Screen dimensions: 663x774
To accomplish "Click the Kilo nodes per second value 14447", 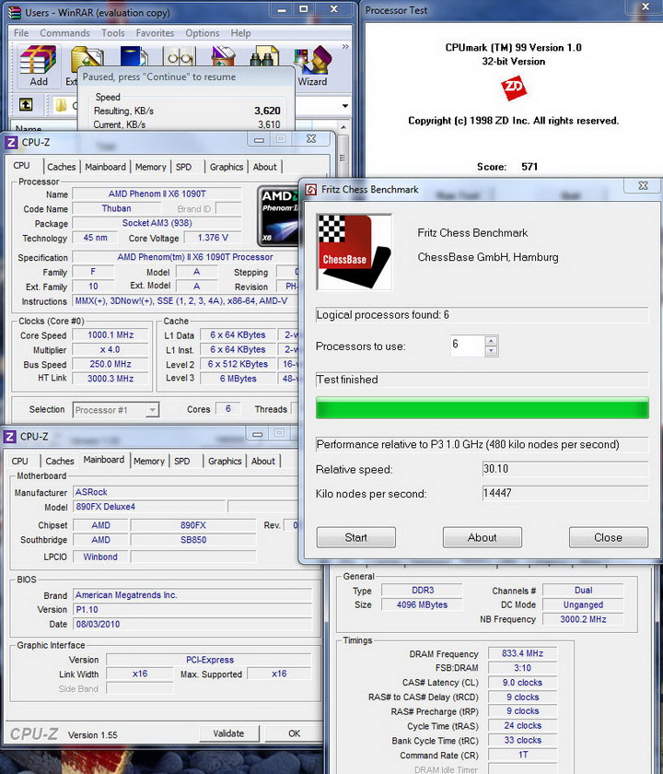I will point(564,493).
